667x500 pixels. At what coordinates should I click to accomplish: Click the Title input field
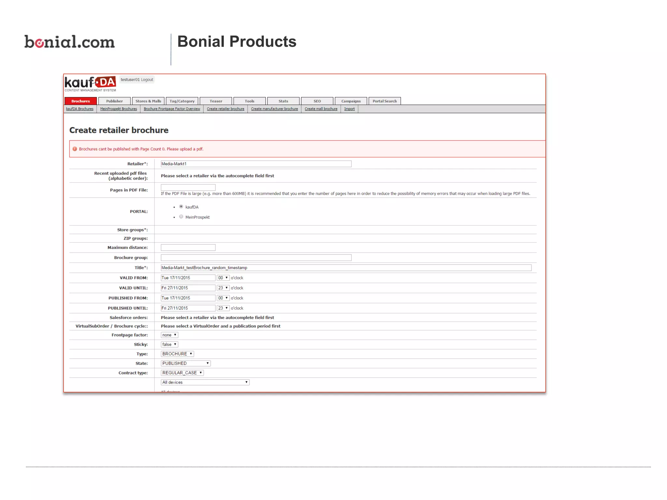(x=346, y=268)
